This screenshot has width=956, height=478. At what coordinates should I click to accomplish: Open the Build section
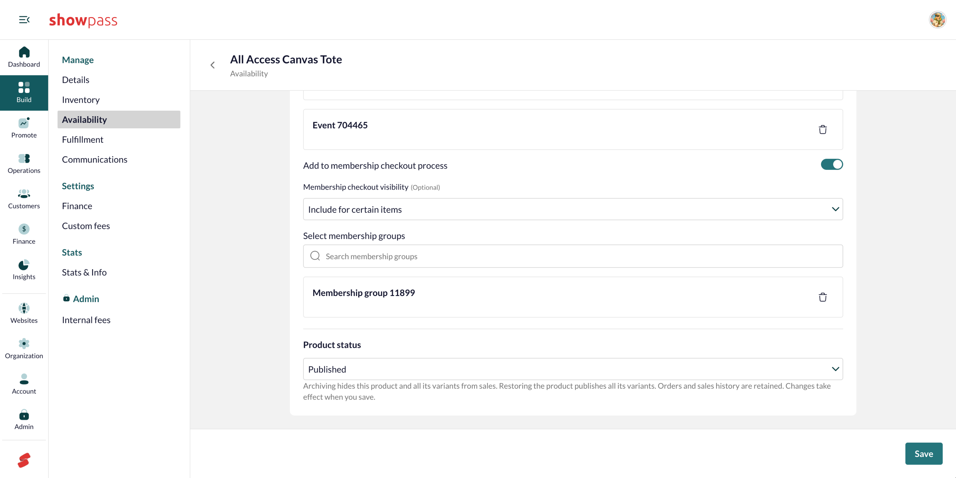[x=24, y=93]
